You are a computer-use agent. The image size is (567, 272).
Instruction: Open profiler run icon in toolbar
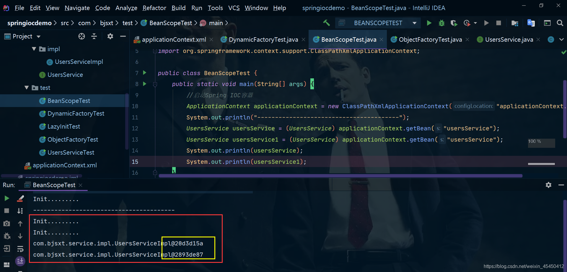[x=467, y=23]
